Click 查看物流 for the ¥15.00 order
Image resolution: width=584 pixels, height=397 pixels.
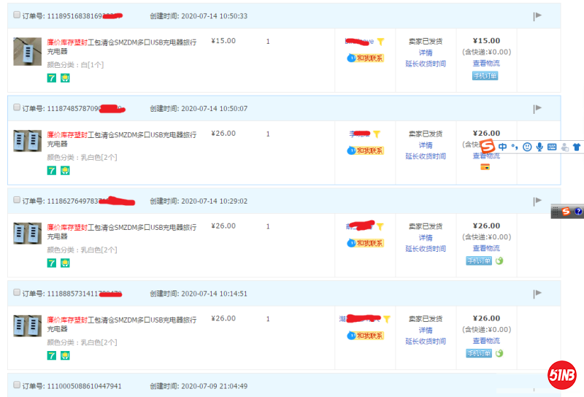coord(486,63)
